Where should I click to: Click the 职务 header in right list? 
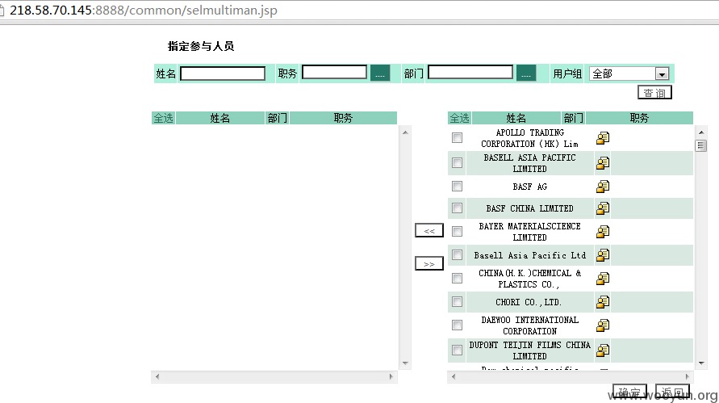click(x=639, y=118)
